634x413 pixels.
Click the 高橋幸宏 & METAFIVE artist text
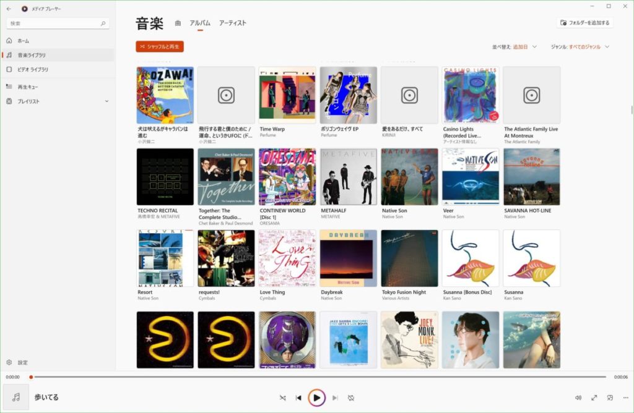(158, 217)
